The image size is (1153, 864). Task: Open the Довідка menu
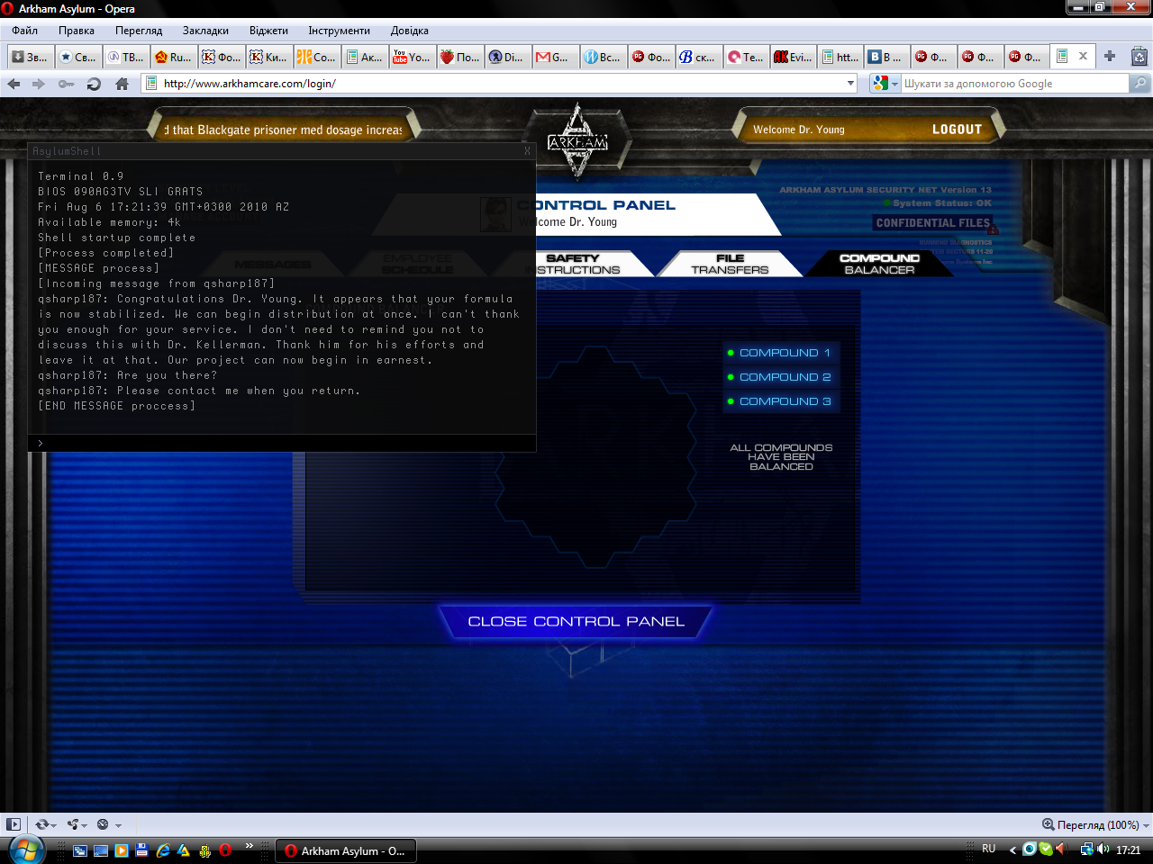[x=410, y=31]
